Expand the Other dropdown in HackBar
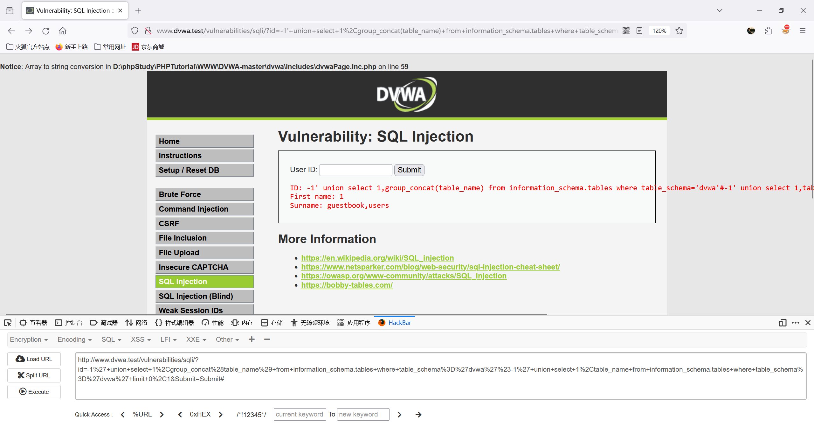The width and height of the screenshot is (814, 434). (227, 339)
